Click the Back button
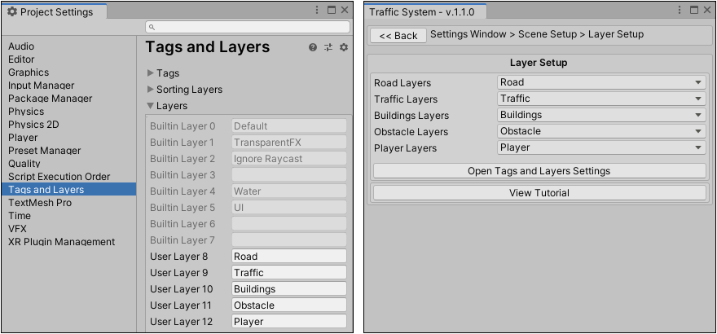The width and height of the screenshot is (717, 334). click(398, 36)
